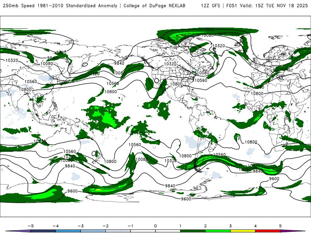Image resolution: width=311 pixels, height=233 pixels.
Task: Click the colorbar tick label "0"
Action: tap(155, 226)
